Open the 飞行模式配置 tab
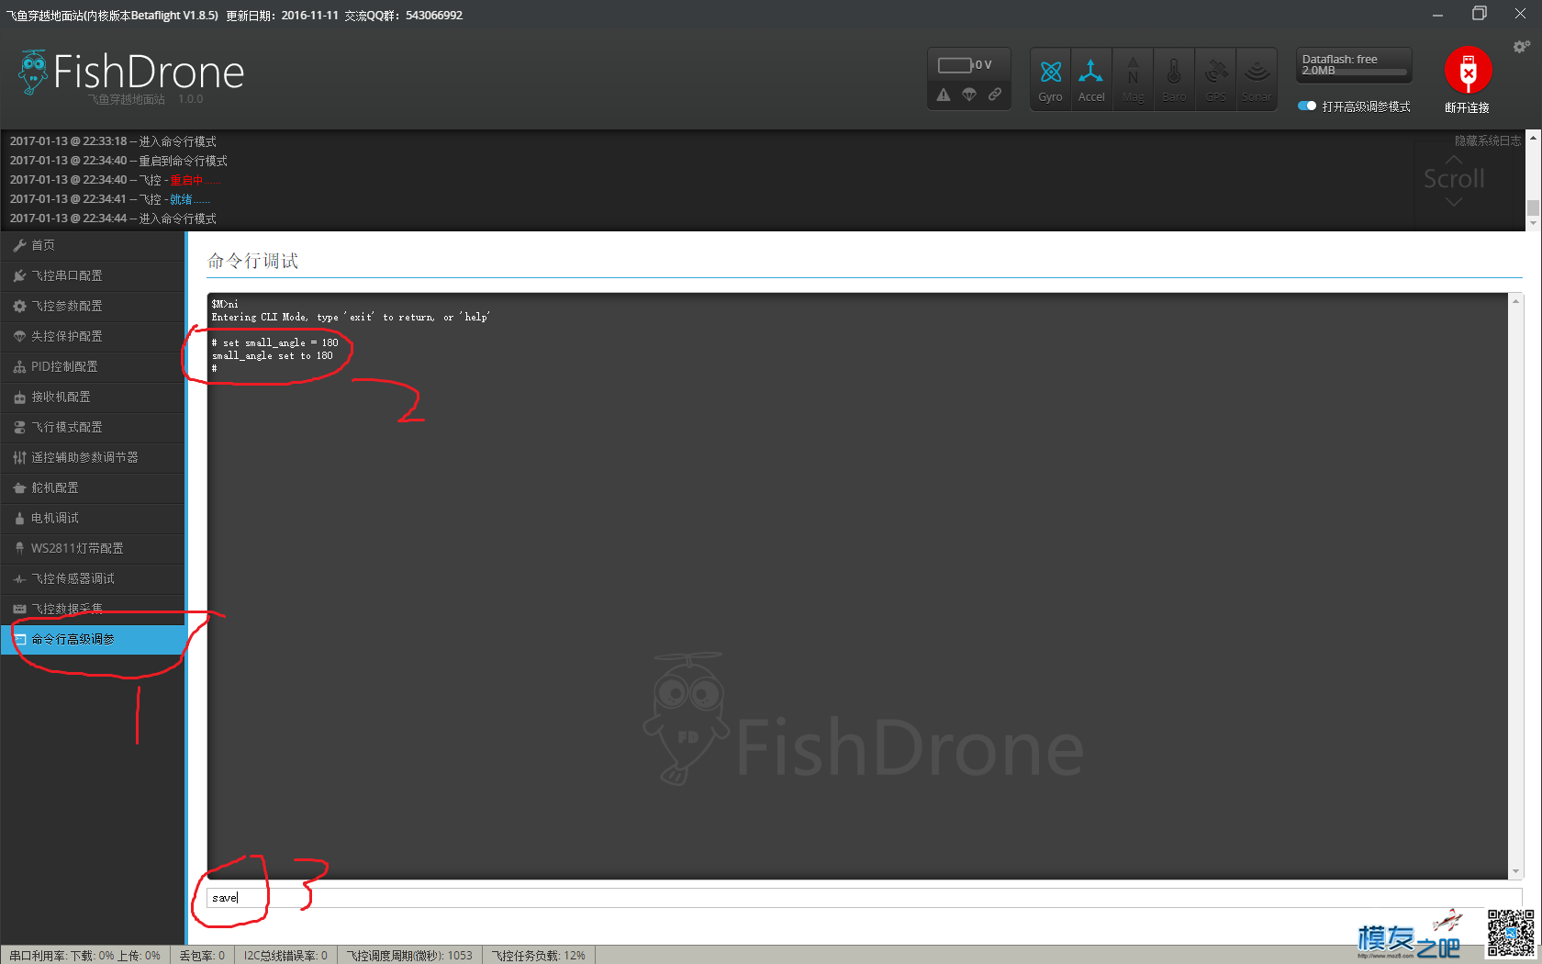Screen dimensions: 1542x964 92,427
